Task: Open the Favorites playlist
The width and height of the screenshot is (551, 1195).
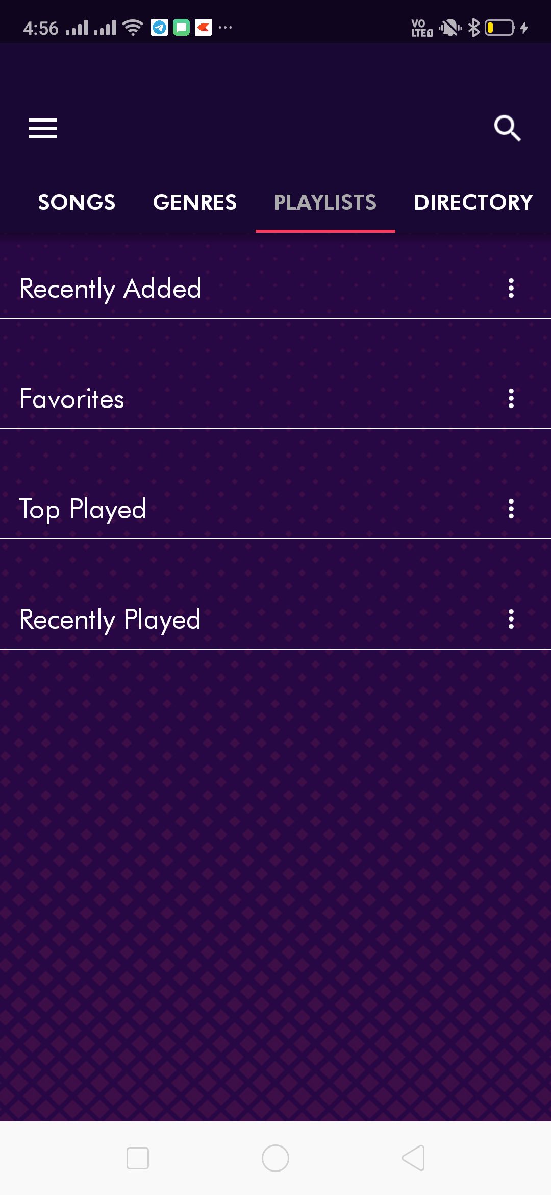Action: tap(72, 399)
